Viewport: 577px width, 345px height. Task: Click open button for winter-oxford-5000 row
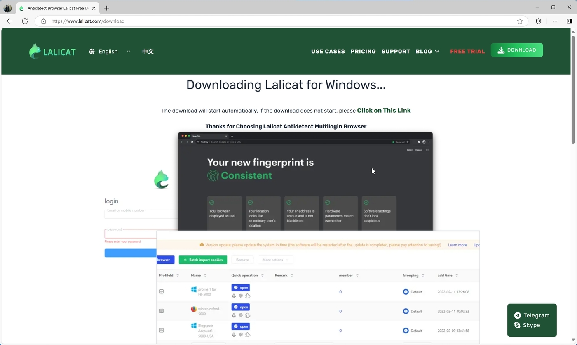pos(241,307)
